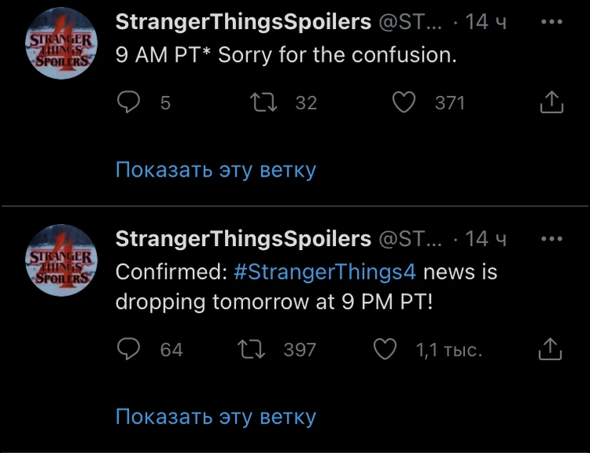Like the "Confirmed" StrangerThings4 news tweet
The width and height of the screenshot is (590, 453).
(x=385, y=349)
